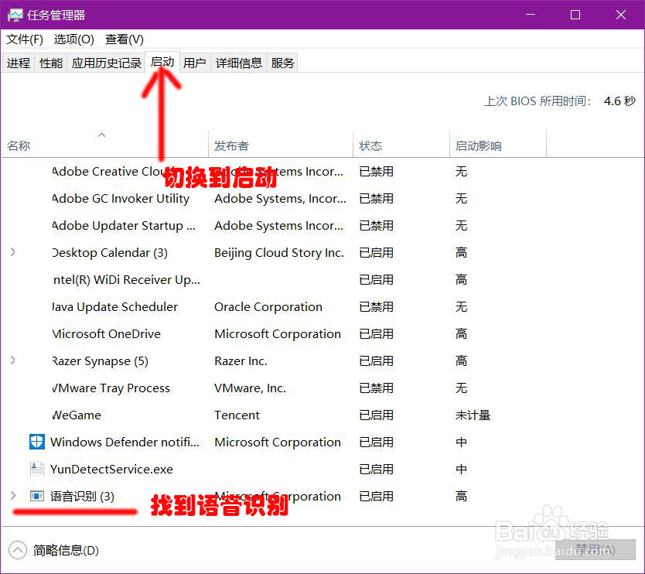Open the 查看 menu

click(x=123, y=39)
